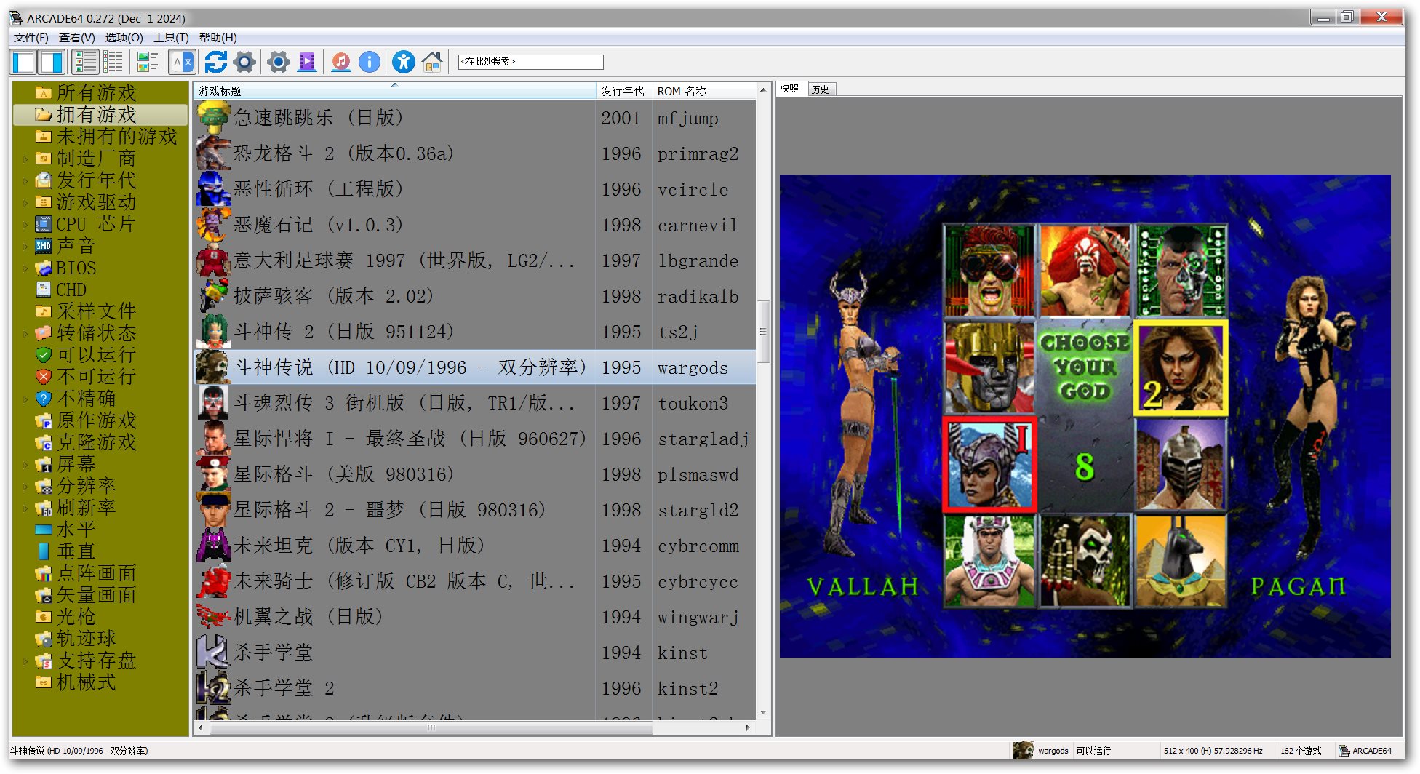Screen dimensions: 1420x774
Task: Switch to the 历史 tab
Action: [821, 89]
